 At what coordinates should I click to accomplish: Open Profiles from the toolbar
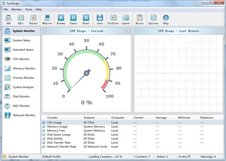click(x=113, y=19)
